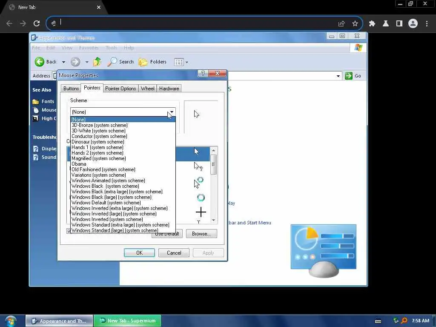Select 3D-White (system scheme) option
436x327 pixels.
point(123,131)
